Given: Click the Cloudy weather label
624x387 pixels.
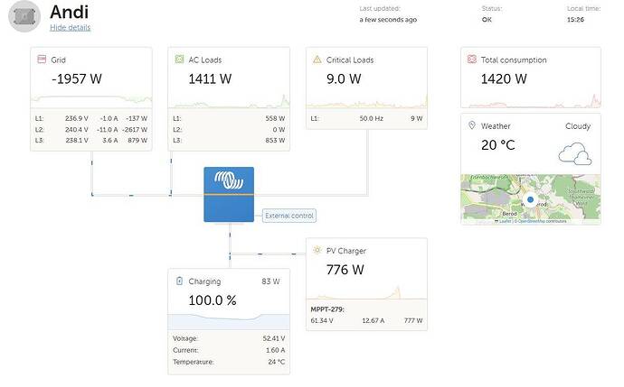Looking at the screenshot, I should (x=578, y=125).
